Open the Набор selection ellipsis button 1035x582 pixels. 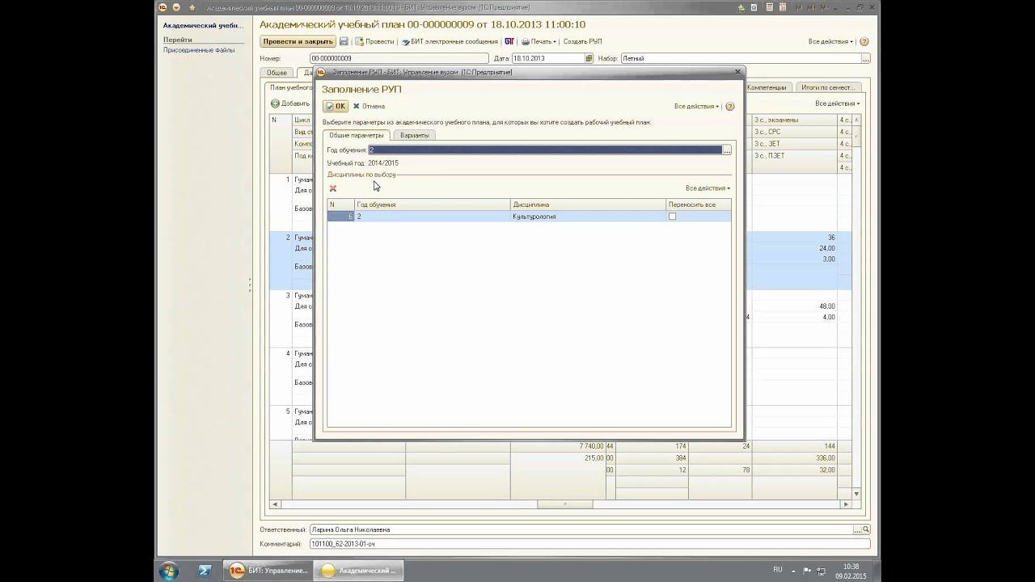tap(866, 58)
